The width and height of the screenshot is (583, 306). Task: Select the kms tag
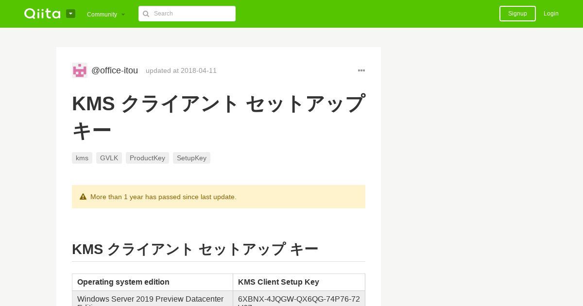coord(82,158)
